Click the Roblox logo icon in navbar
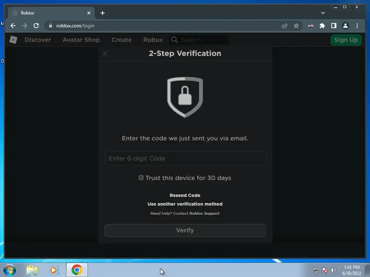Screen dimensions: 370x277 [x=13, y=40]
